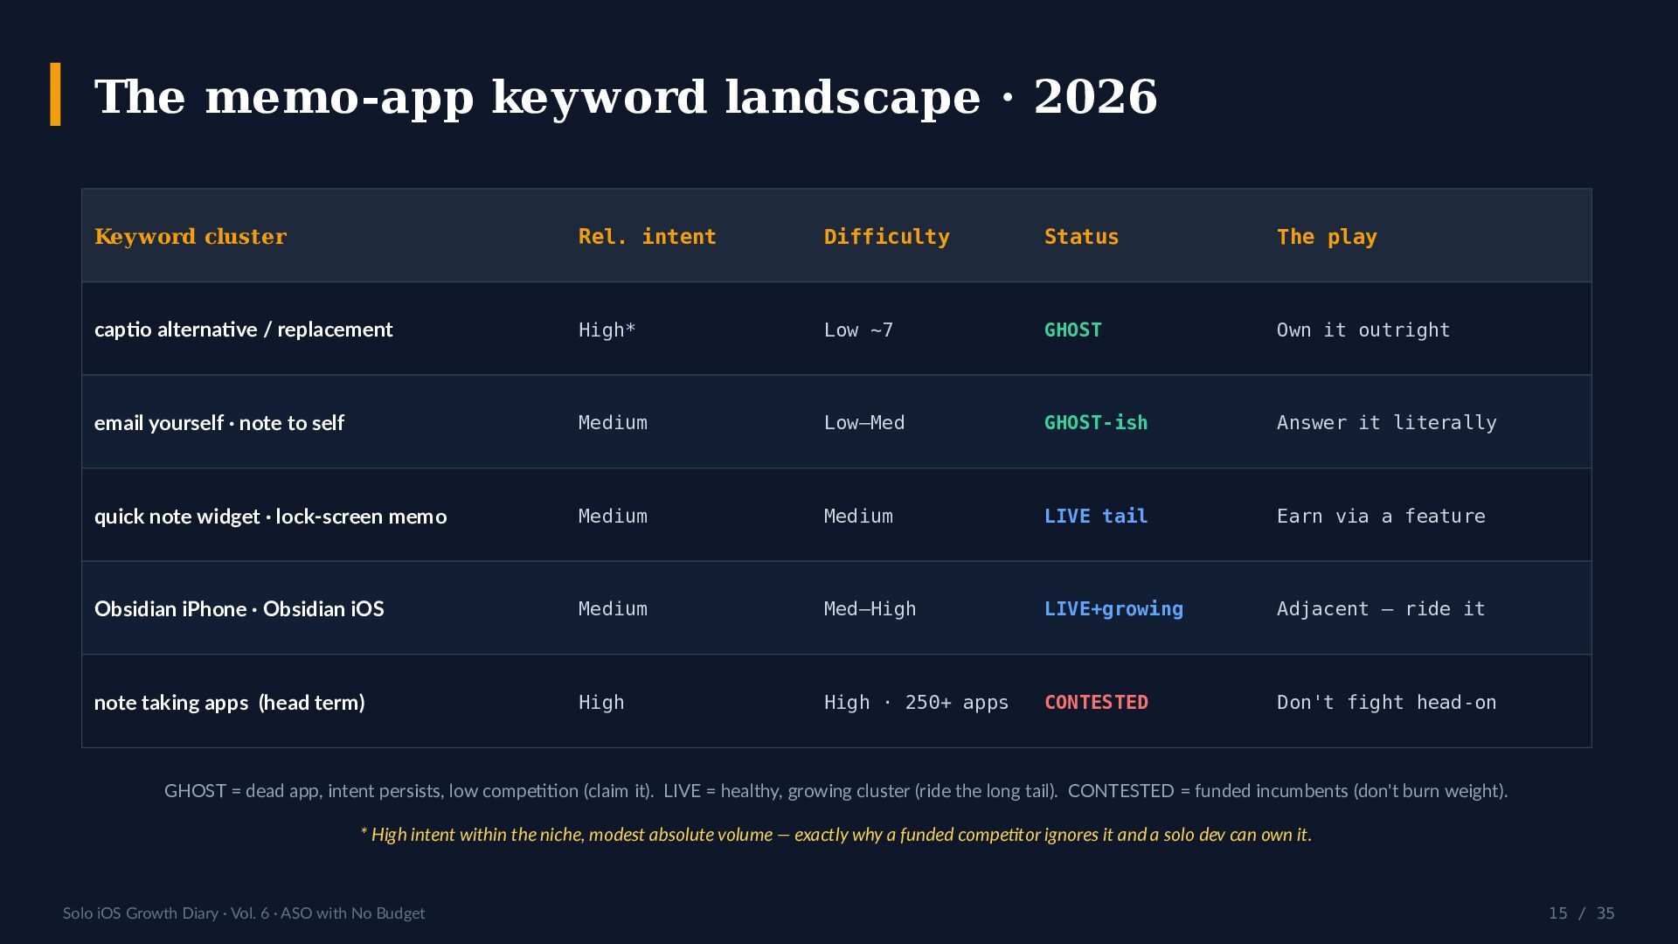This screenshot has height=944, width=1678.
Task: Click the 'Rel. intent' column header
Action: 648,237
